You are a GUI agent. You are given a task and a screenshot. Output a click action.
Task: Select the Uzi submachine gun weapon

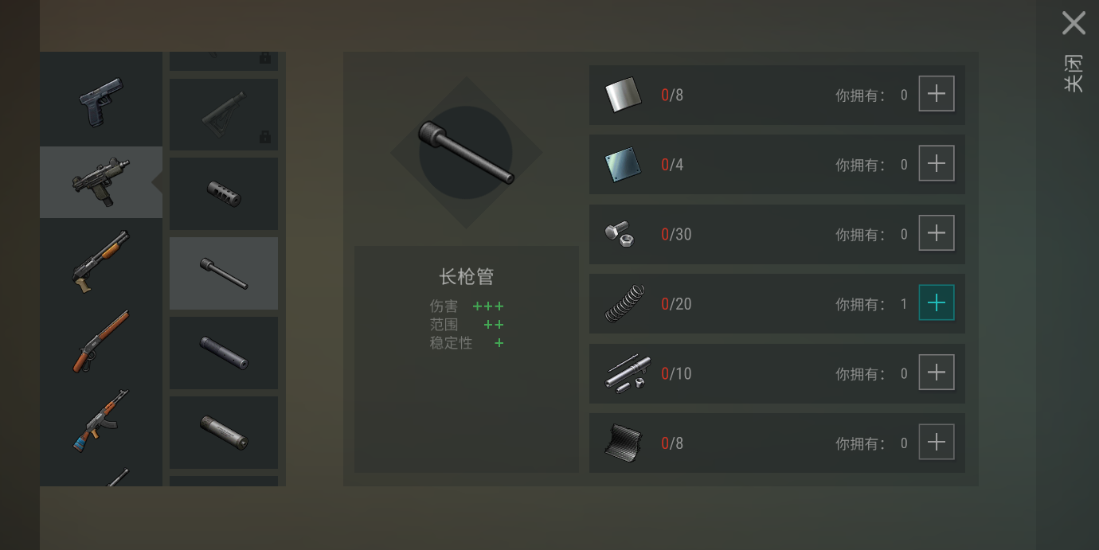click(x=101, y=182)
